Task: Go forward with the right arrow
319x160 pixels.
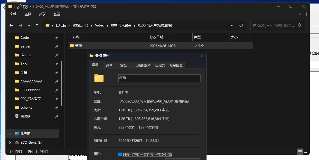Action: pos(21,25)
